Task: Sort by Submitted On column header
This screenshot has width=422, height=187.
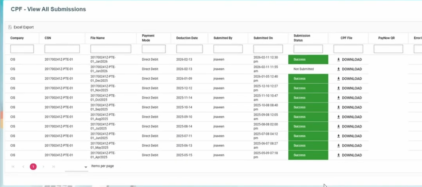Action: pos(263,38)
